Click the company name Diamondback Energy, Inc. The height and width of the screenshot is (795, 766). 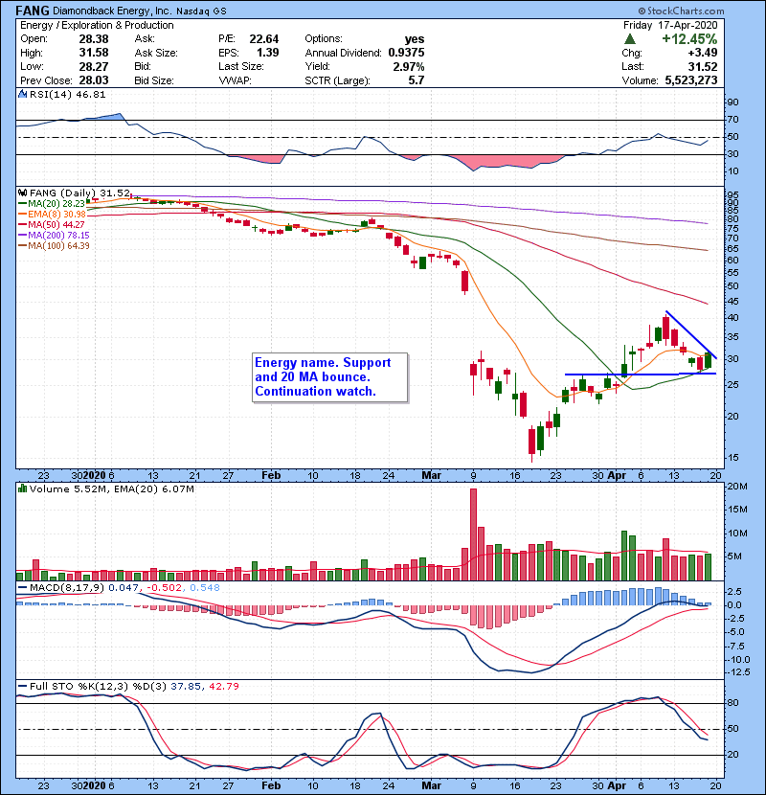(112, 11)
